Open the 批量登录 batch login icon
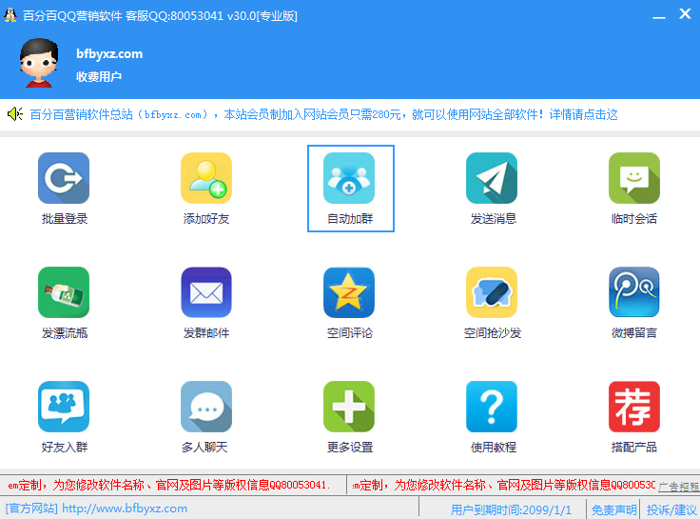Image resolution: width=700 pixels, height=519 pixels. pyautogui.click(x=64, y=178)
